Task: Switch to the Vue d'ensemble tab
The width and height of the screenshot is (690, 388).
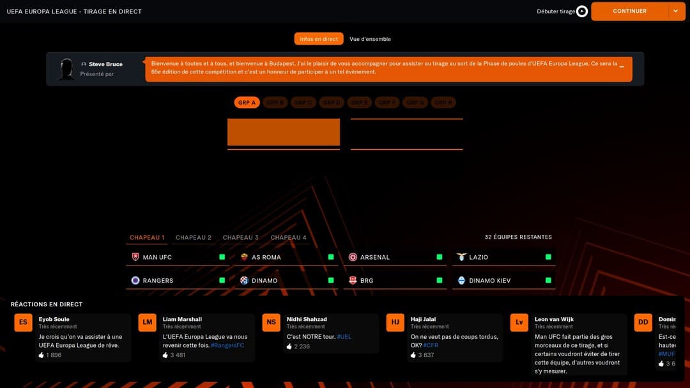Action: 370,39
